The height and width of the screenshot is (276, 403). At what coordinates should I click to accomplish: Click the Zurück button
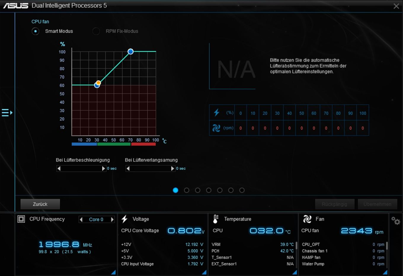(40, 204)
